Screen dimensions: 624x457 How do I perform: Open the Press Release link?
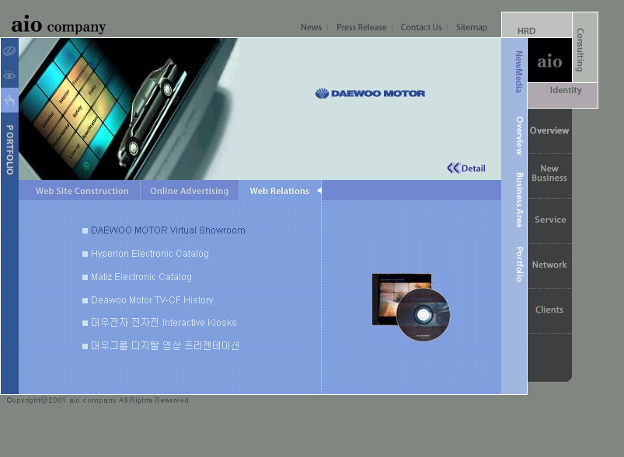tap(361, 27)
